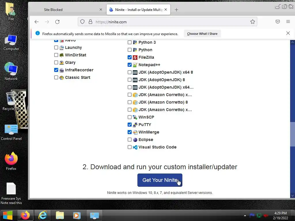This screenshot has width=295, height=221.
Task: Click the WinMerge icon
Action: tap(135, 132)
